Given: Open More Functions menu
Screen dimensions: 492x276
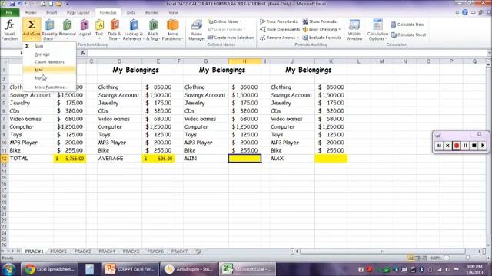Looking at the screenshot, I should 172,29.
